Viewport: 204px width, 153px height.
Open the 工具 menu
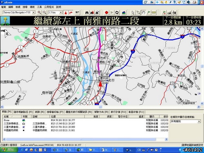[40, 7]
